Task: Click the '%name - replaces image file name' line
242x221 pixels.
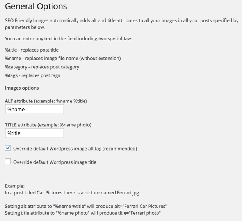Action: 63,58
